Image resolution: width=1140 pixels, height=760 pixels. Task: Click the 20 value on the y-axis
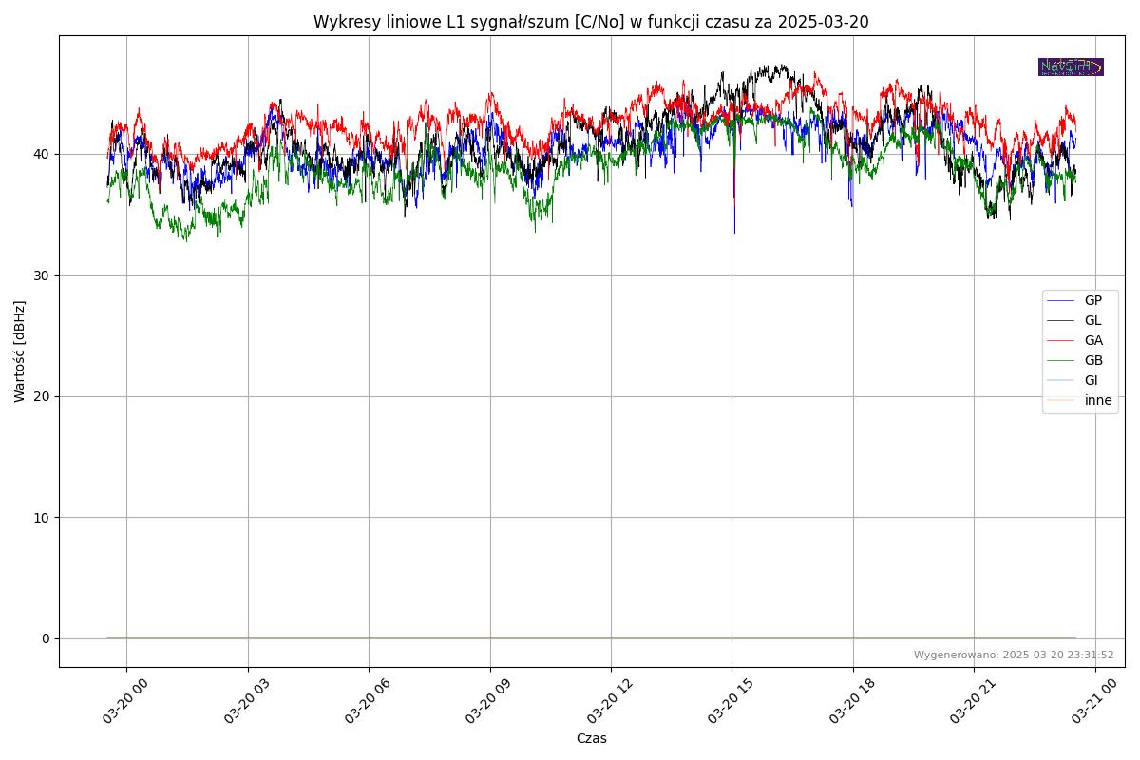coord(44,396)
